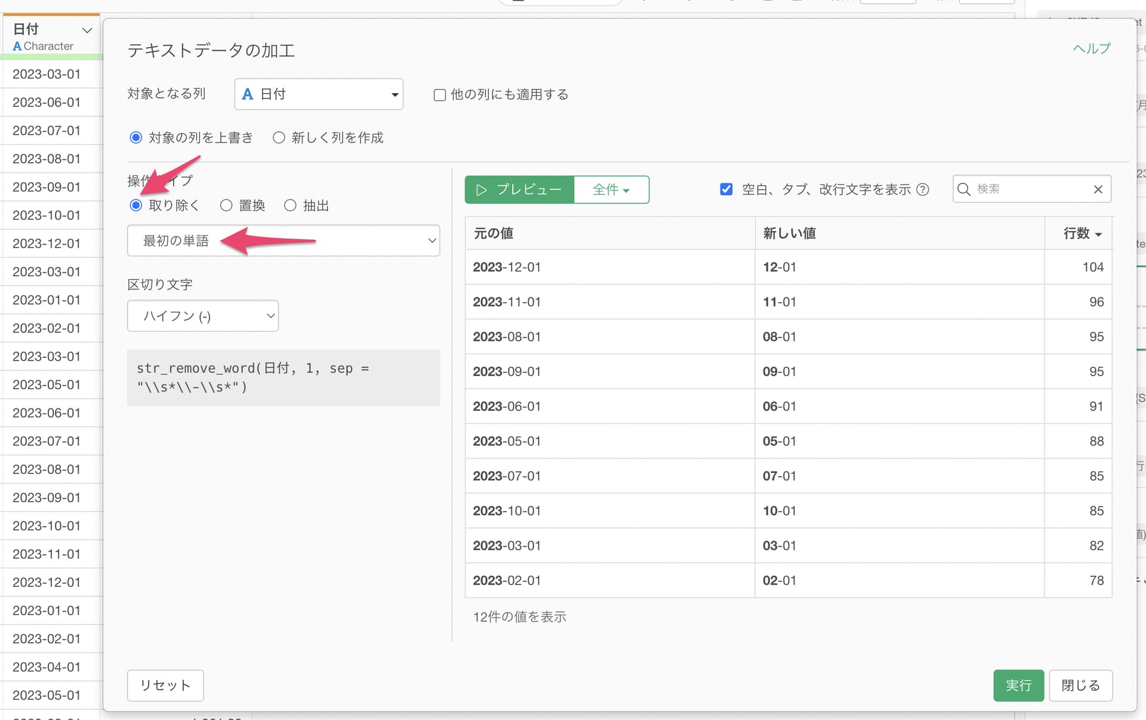Enable 他の列にも適用する checkbox

pos(440,95)
